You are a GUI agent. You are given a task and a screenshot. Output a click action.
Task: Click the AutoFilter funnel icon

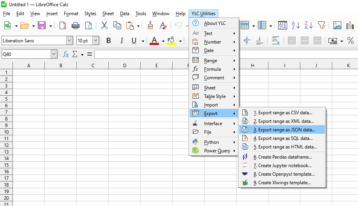pos(321,26)
